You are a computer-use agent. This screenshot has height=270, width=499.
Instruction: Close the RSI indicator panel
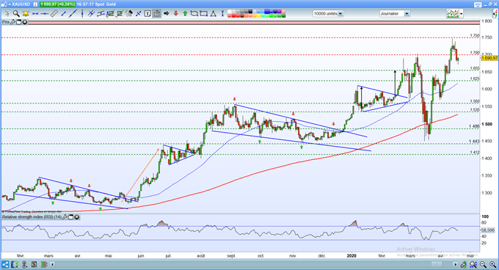pyautogui.click(x=77, y=217)
